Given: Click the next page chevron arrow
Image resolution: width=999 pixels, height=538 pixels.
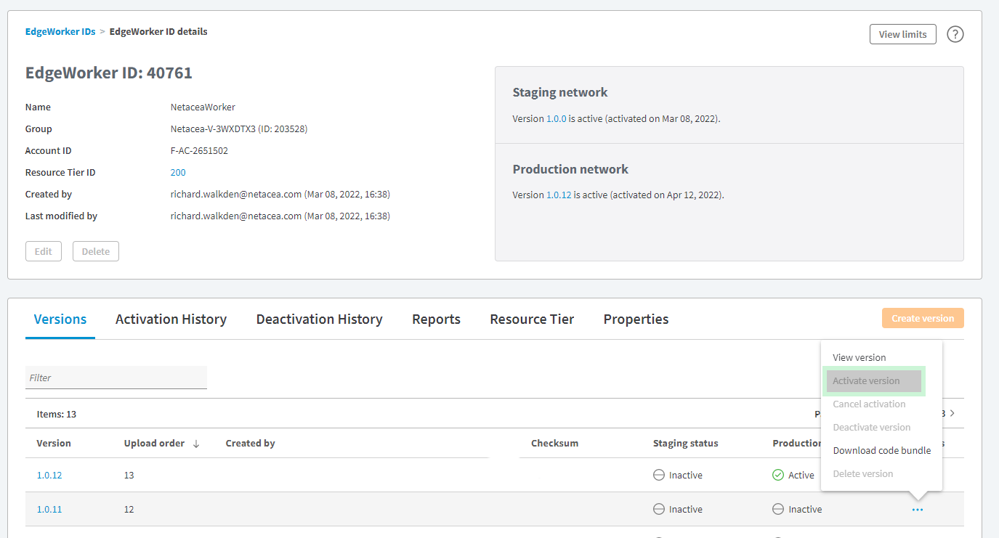Looking at the screenshot, I should click(953, 413).
